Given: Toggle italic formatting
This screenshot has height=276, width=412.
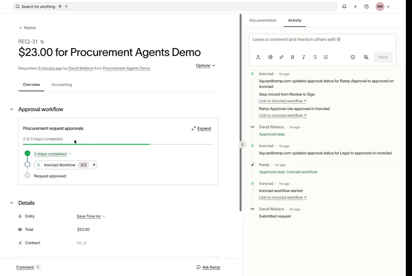Looking at the screenshot, I should (304, 57).
